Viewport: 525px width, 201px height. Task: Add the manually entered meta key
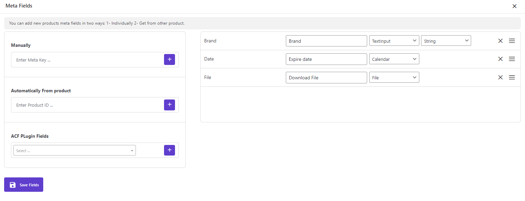[x=170, y=59]
